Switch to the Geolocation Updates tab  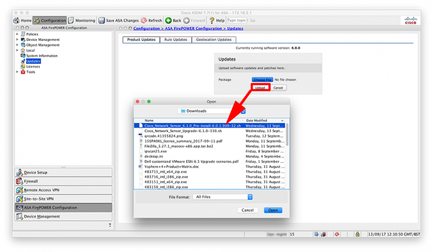point(214,40)
